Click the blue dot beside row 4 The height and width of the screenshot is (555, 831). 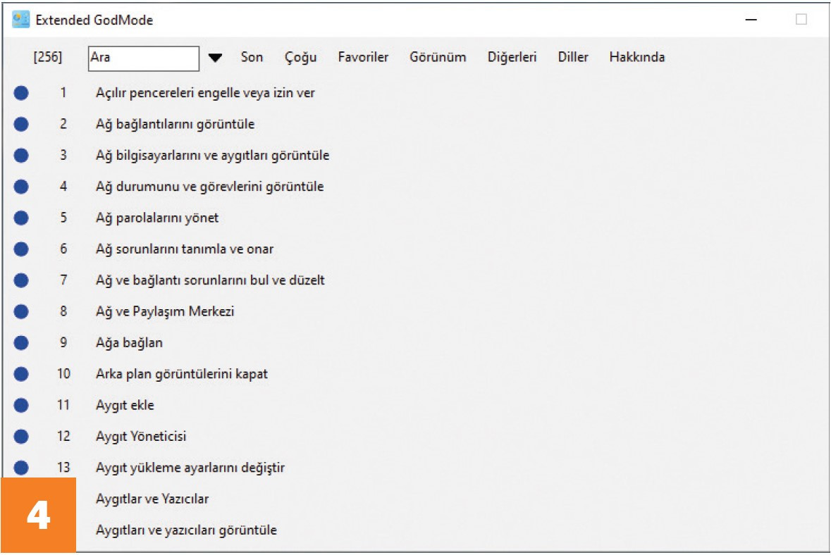pos(21,187)
